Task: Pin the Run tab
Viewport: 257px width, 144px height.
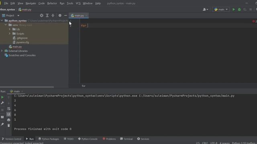Action: (x=2, y=124)
